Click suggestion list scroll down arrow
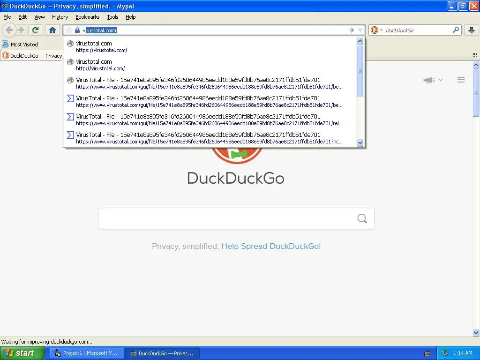The width and height of the screenshot is (480, 360). coord(360,142)
